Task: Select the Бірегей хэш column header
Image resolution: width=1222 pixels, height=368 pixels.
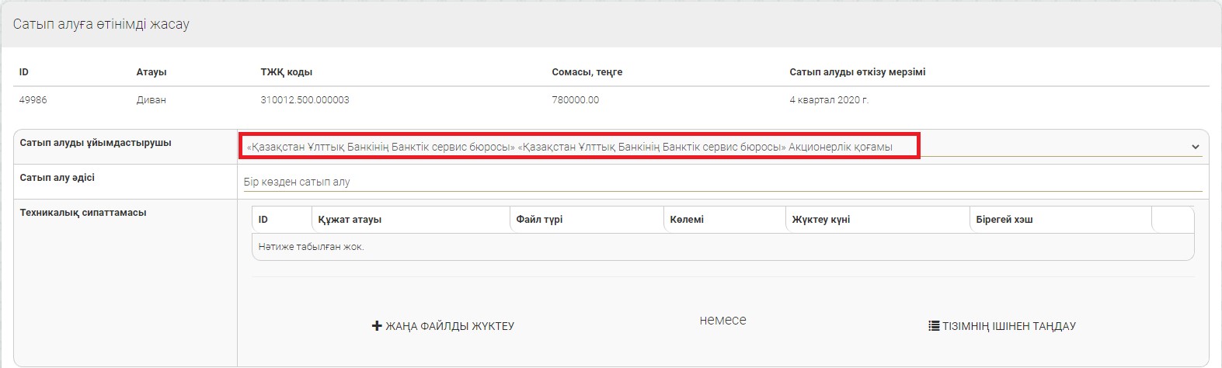Action: coord(1004,220)
